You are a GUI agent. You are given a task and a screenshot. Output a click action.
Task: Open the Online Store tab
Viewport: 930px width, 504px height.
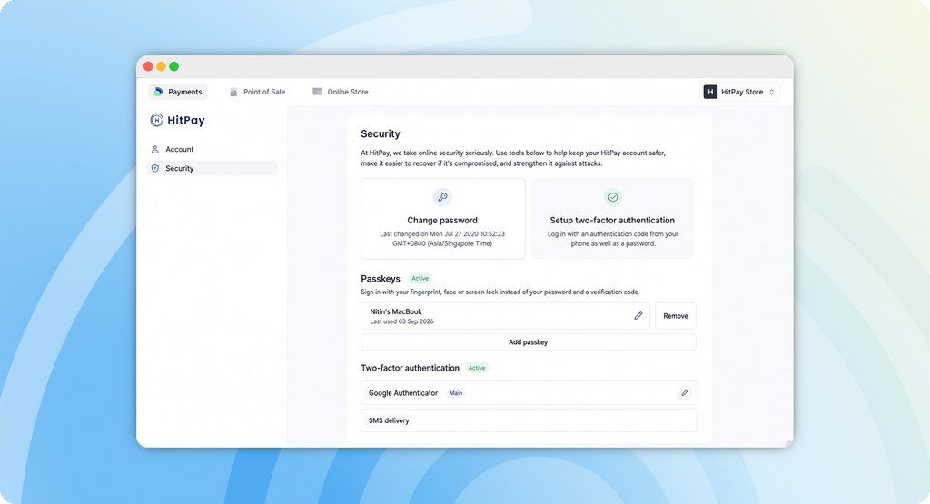click(x=341, y=92)
